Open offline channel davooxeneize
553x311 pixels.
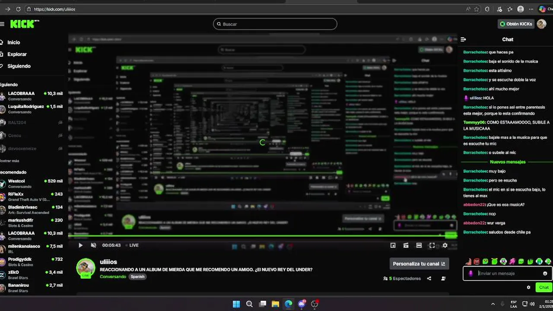(31, 149)
